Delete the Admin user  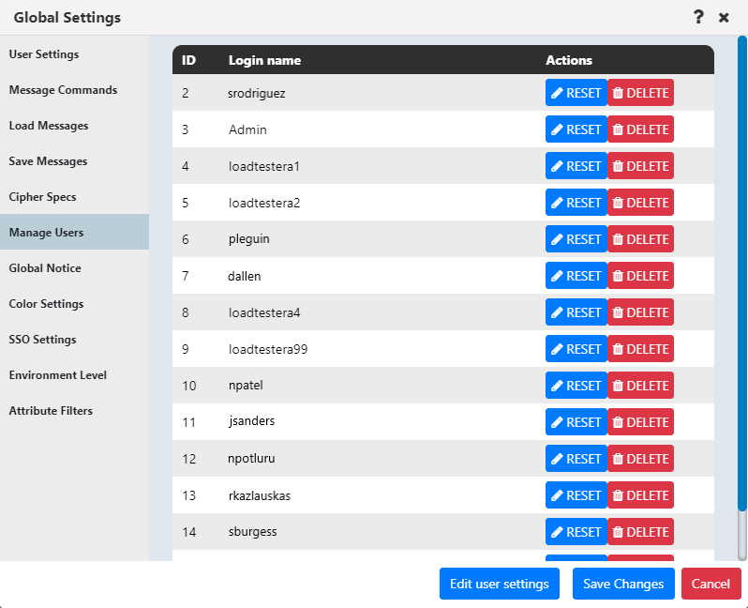point(640,129)
